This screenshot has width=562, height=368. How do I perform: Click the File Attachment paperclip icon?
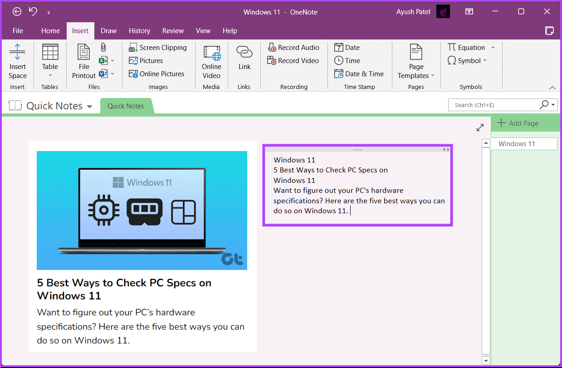pyautogui.click(x=103, y=47)
